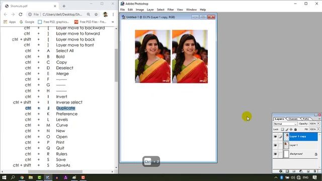Click Chrome forward arrow
Screen dimensions: 322x181
[x=13, y=15]
